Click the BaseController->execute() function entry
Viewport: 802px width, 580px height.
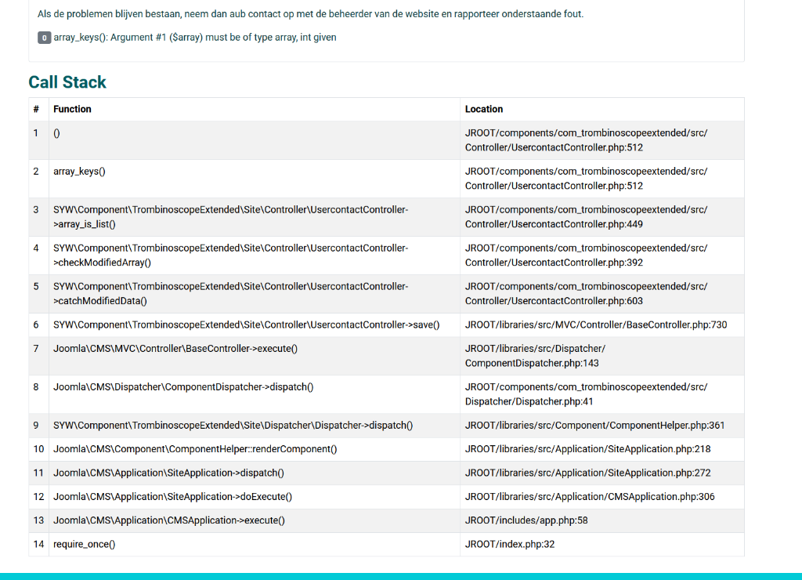175,348
